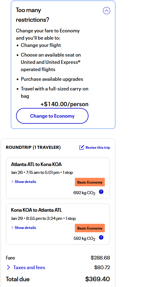Click the "Too many restrictions?" heading
The image size is (151, 287).
point(33,15)
